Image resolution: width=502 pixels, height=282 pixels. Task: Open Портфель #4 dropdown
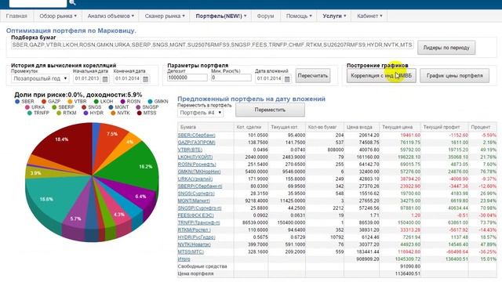[201, 113]
